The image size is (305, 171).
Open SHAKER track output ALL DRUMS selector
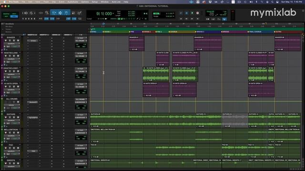pos(81,41)
